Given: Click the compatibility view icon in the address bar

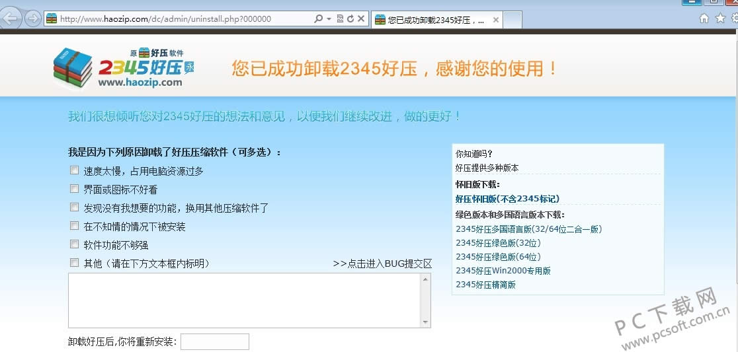Looking at the screenshot, I should tap(340, 18).
